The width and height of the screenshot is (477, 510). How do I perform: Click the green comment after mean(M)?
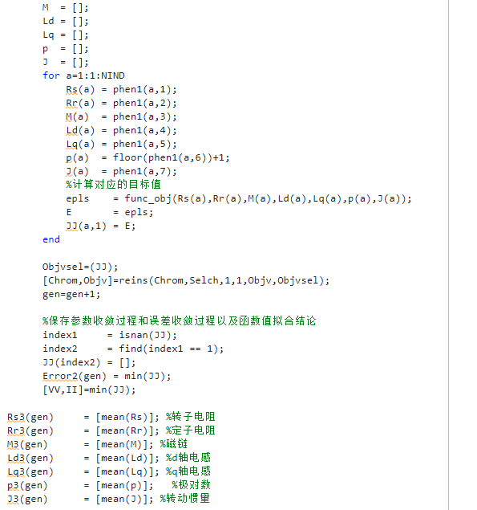pos(174,444)
